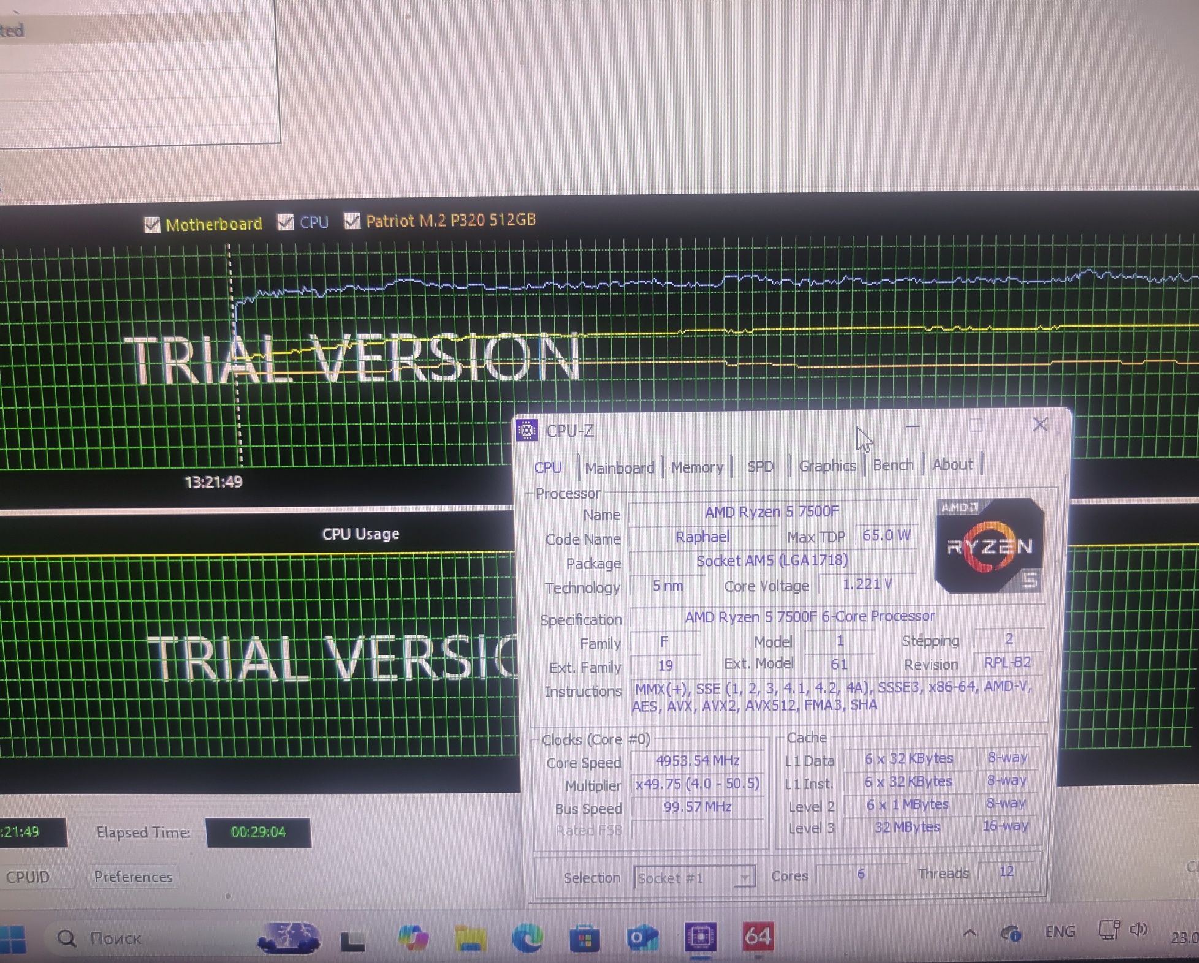Open Task View on the taskbar
1199x963 pixels.
point(352,941)
